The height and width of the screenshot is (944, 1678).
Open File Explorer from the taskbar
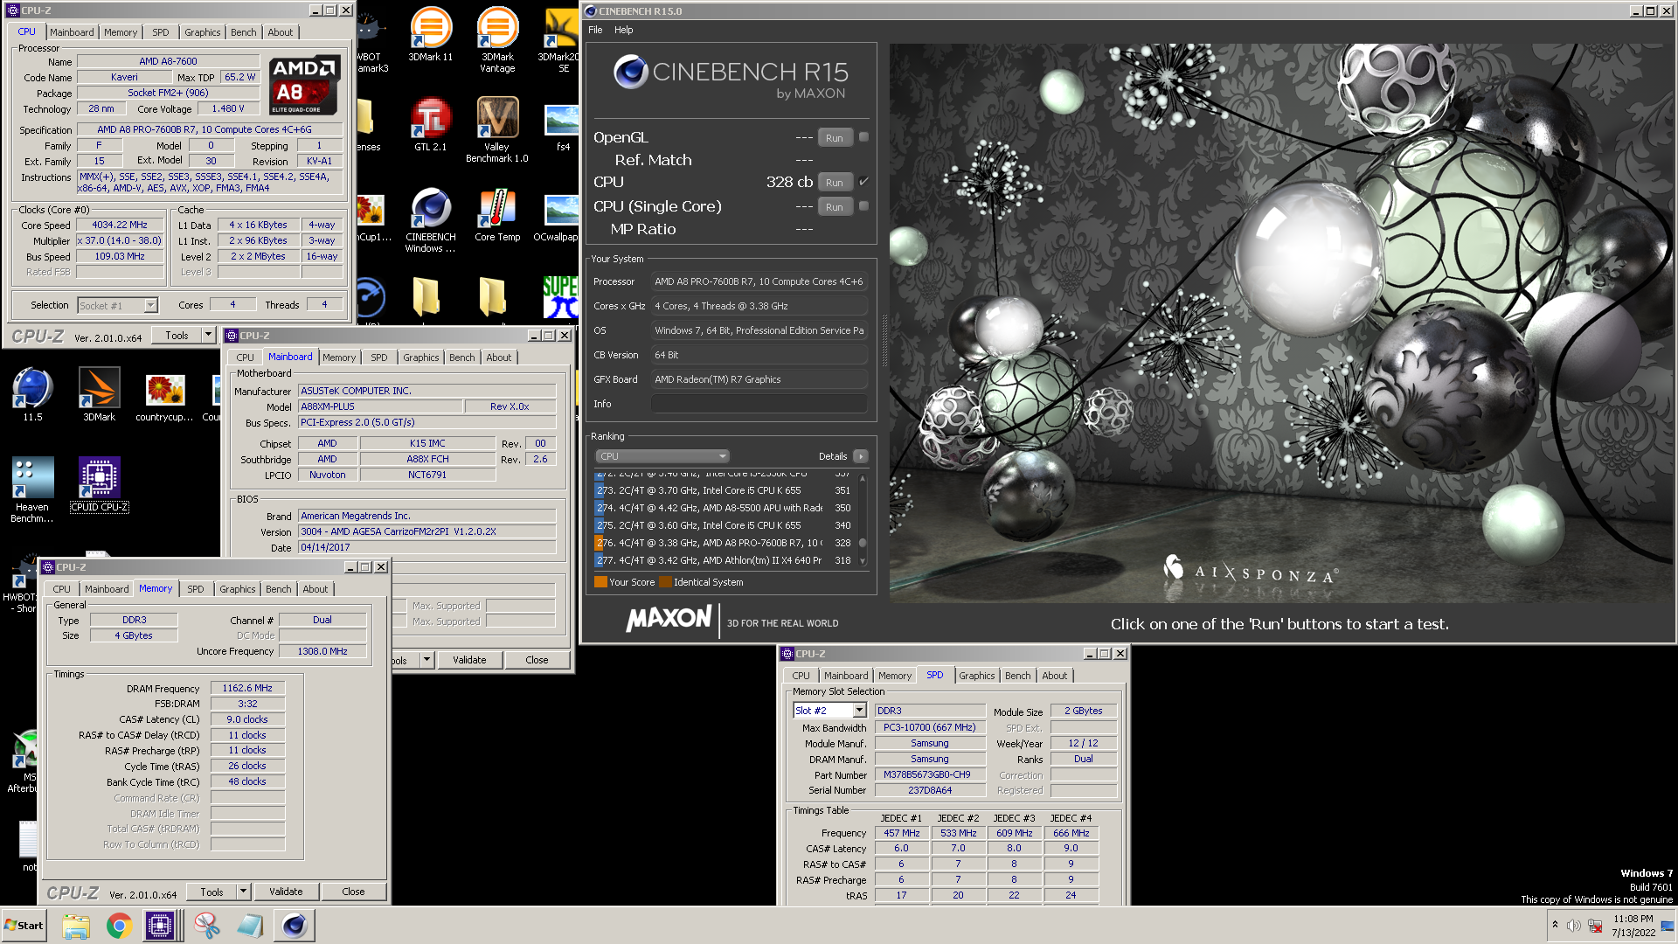76,926
